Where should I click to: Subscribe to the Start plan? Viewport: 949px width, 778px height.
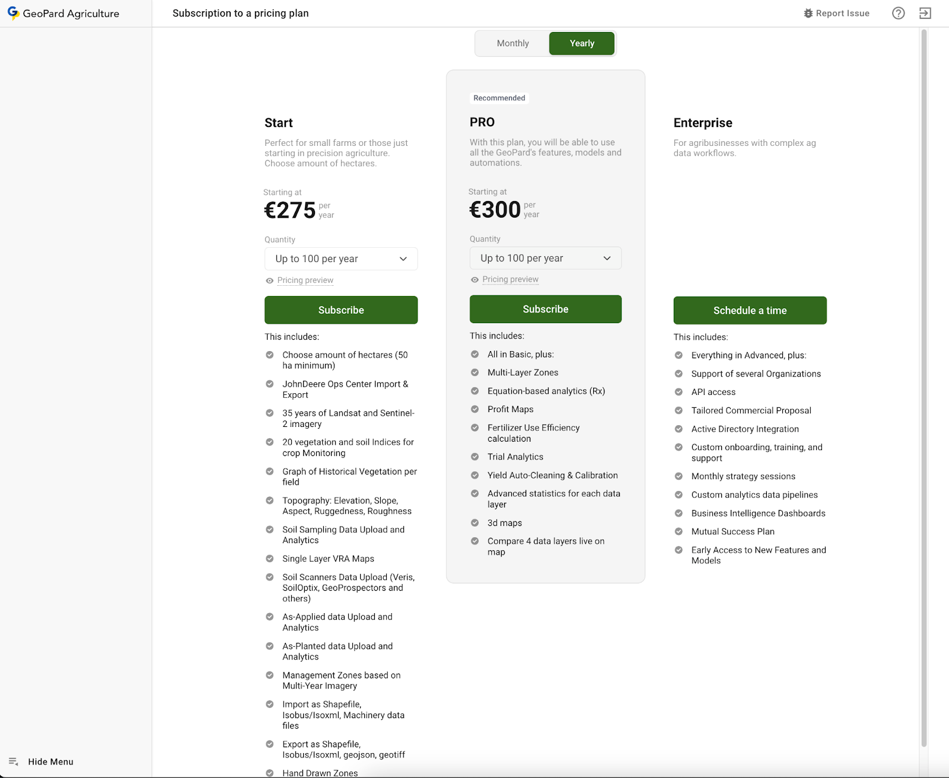click(x=341, y=310)
